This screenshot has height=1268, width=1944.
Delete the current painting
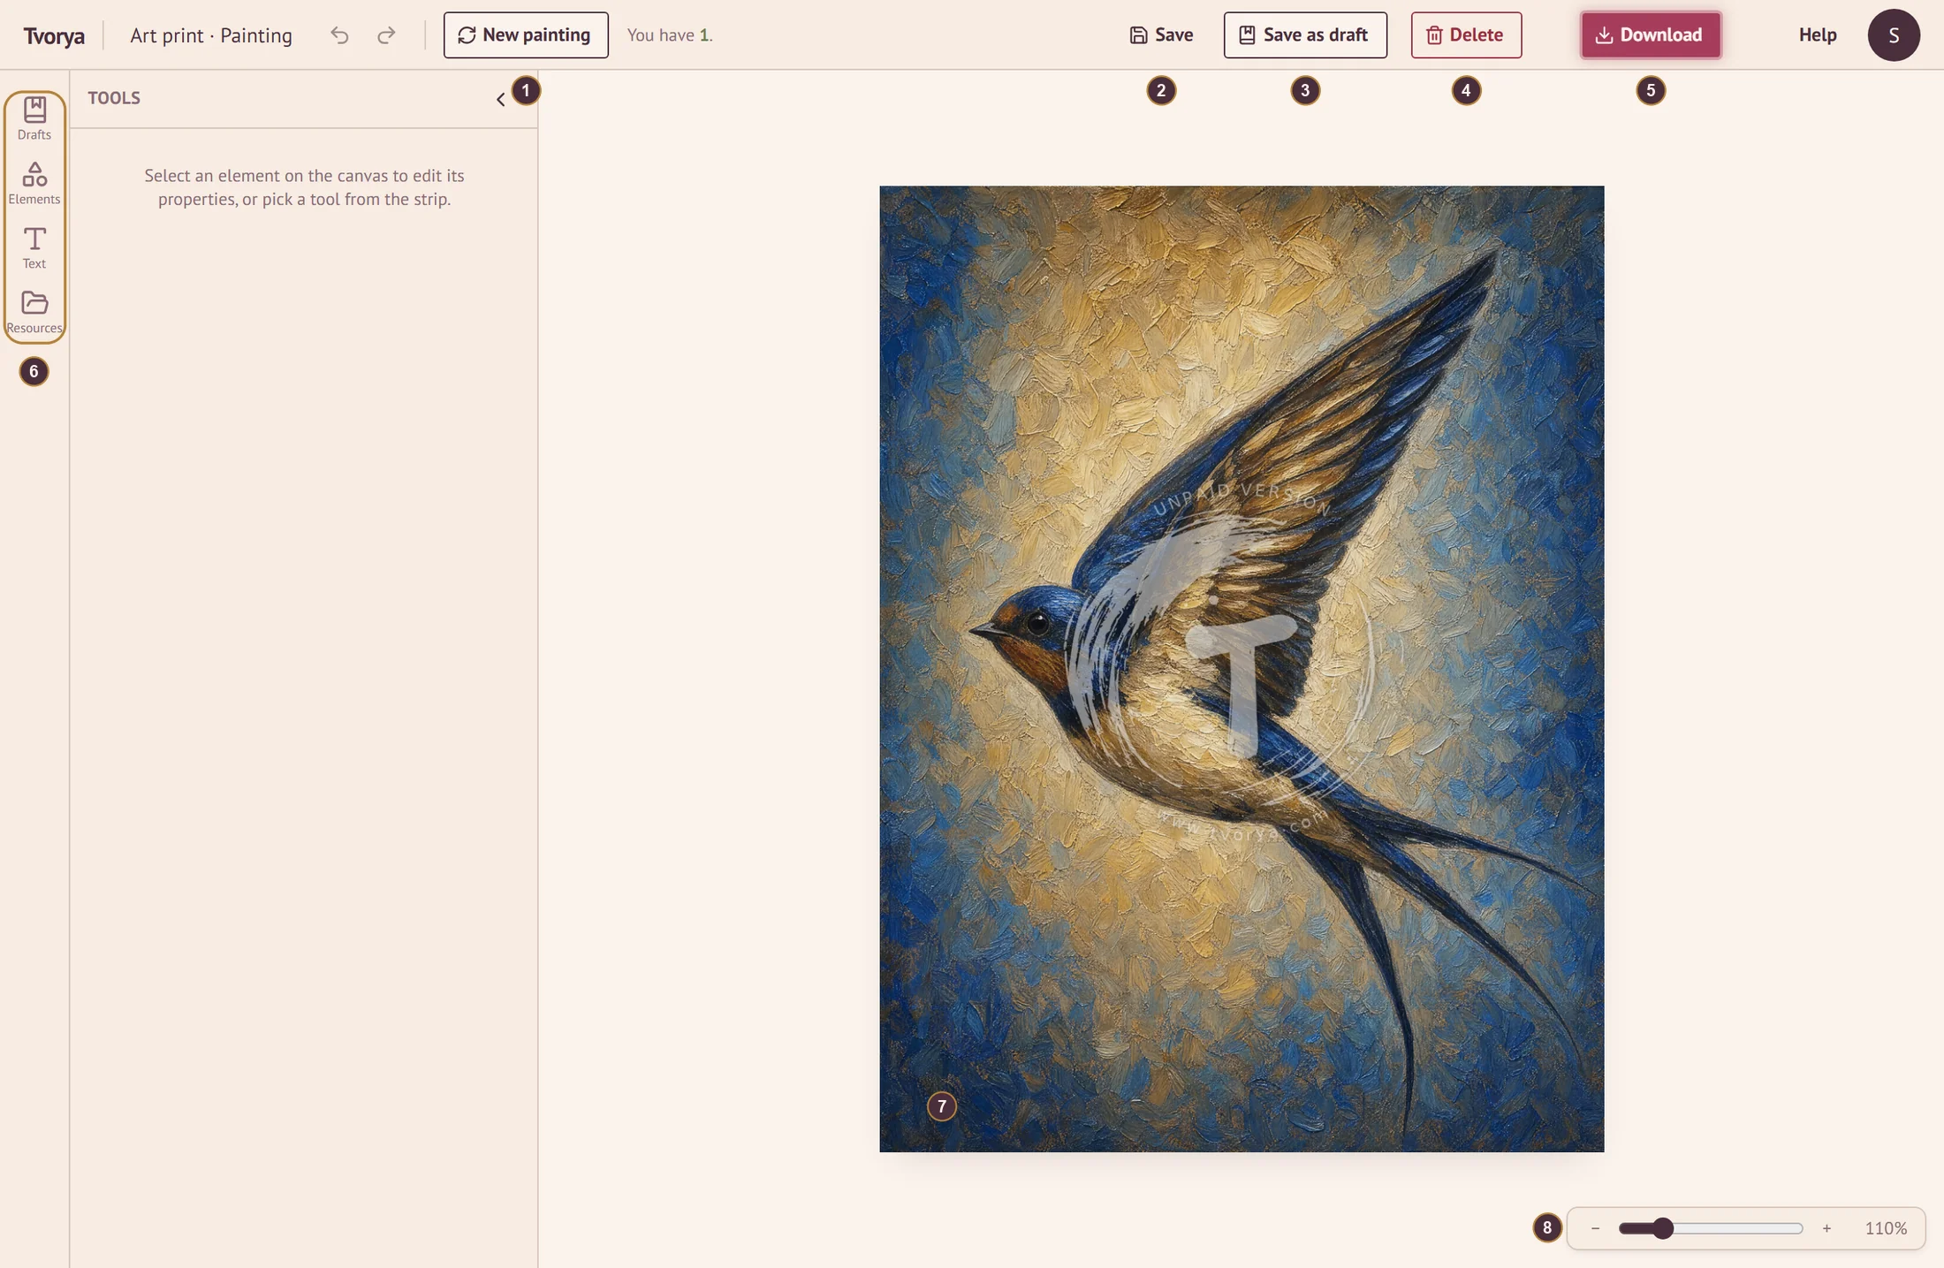(1466, 35)
